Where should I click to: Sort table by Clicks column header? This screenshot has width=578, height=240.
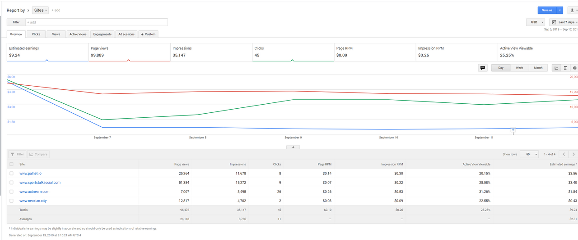click(277, 164)
